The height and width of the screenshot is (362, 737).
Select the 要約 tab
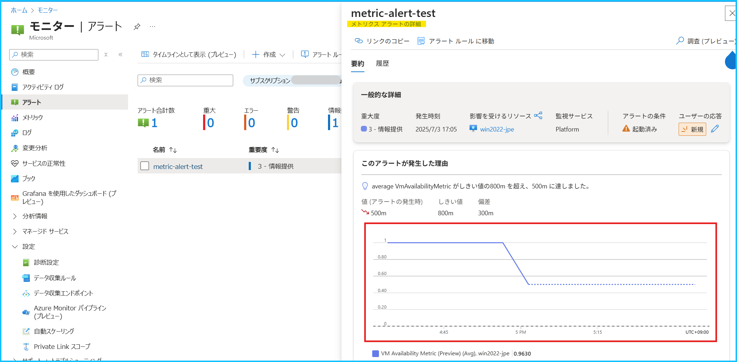point(357,64)
